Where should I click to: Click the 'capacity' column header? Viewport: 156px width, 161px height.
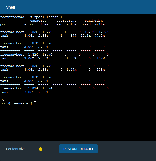click(38, 21)
